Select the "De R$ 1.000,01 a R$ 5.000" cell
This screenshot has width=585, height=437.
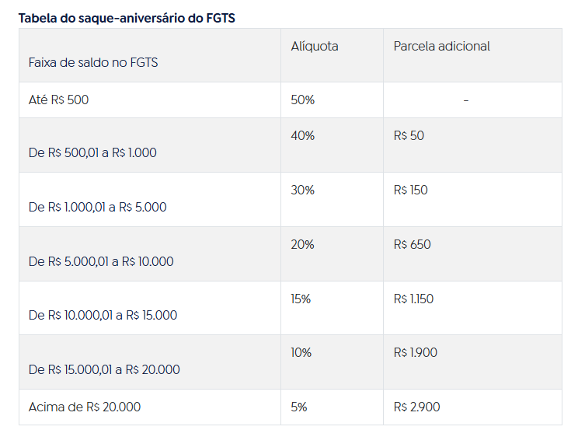click(x=97, y=207)
